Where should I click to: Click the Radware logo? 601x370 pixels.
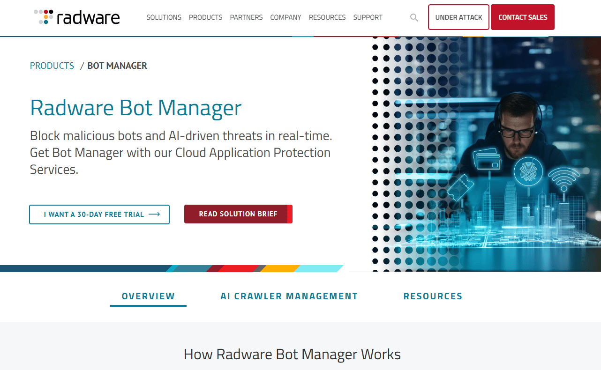(x=77, y=17)
